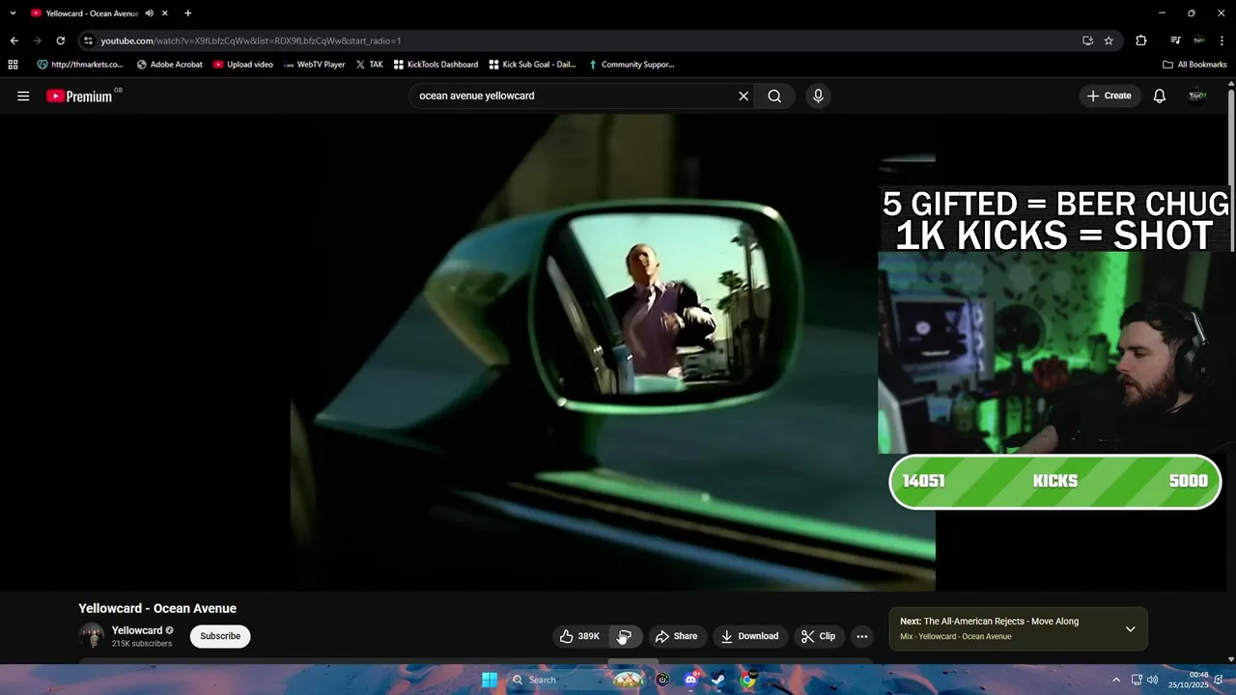Bookmark this page with the star
Viewport: 1236px width, 695px height.
1109,41
